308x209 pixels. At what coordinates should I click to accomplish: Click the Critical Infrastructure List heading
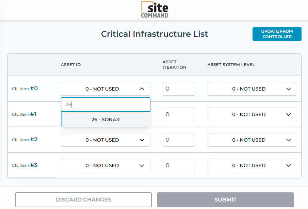pyautogui.click(x=155, y=34)
